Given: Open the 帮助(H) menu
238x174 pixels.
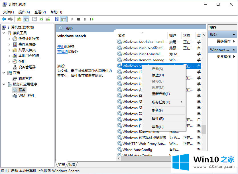Looking at the screenshot, I should pos(56,12).
